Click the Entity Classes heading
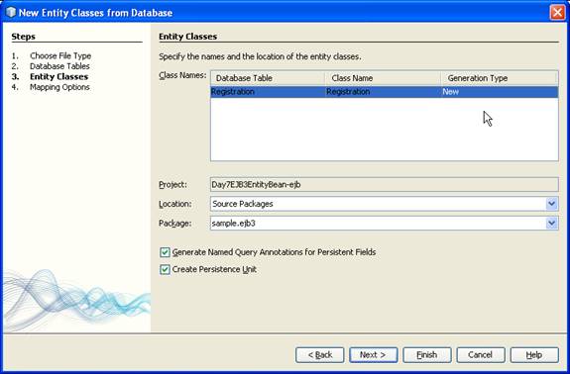This screenshot has height=374, width=570. (188, 37)
